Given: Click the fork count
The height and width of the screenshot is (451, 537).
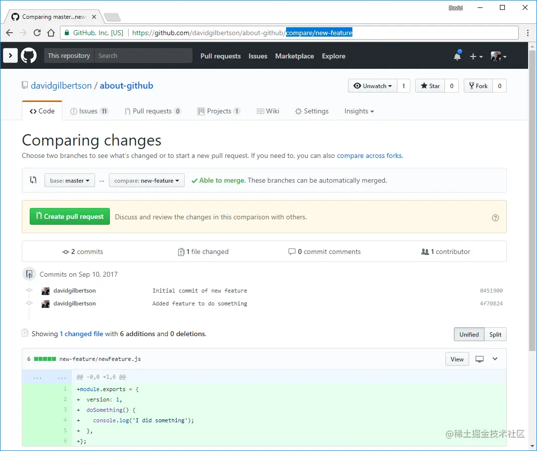Looking at the screenshot, I should (500, 86).
